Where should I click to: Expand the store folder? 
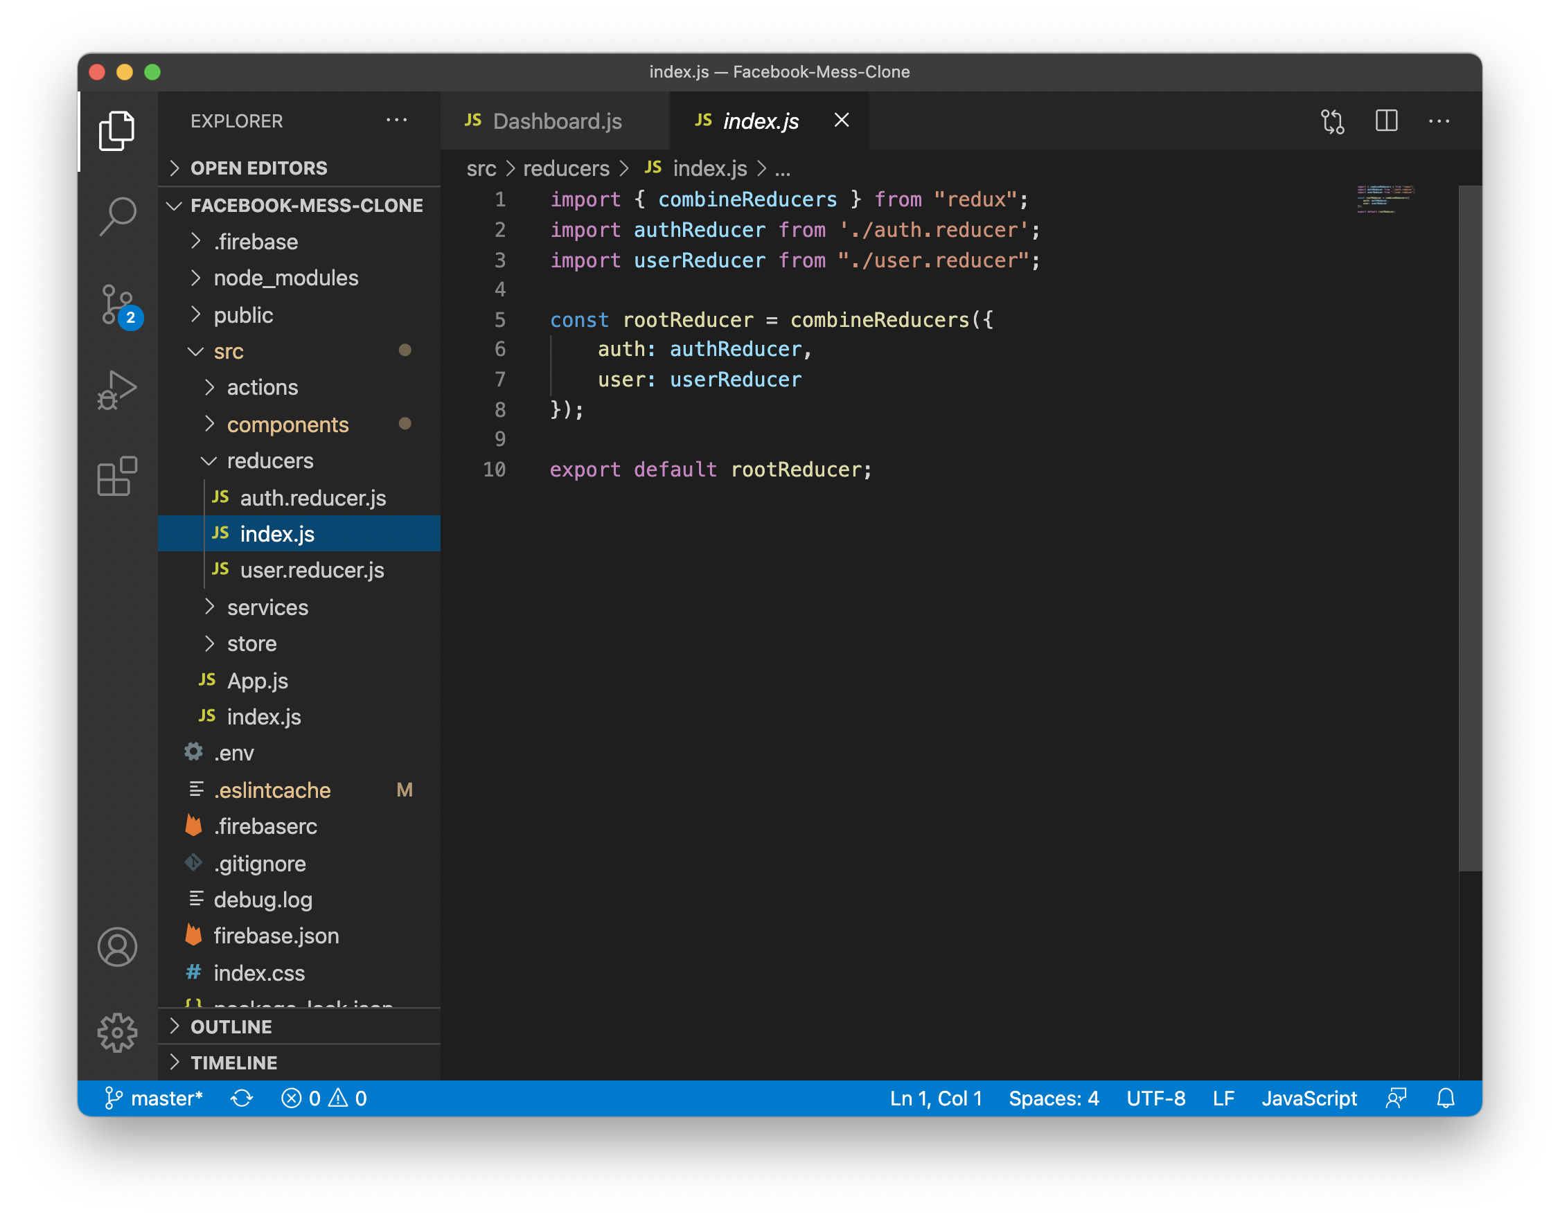[x=299, y=643]
